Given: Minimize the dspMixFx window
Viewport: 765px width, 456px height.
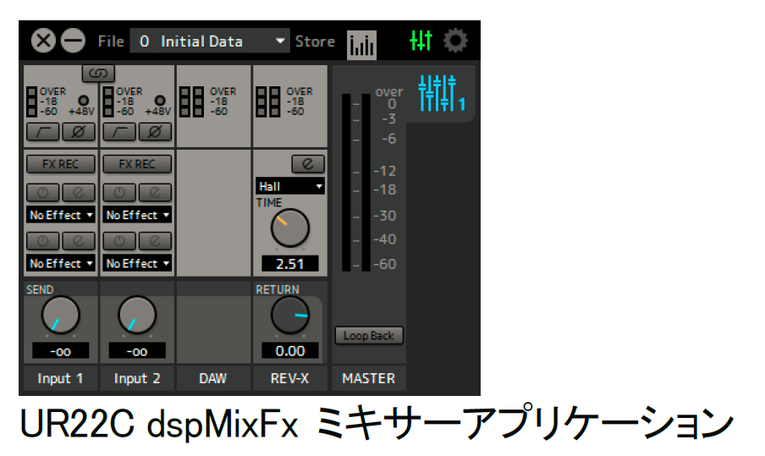Looking at the screenshot, I should [x=73, y=41].
